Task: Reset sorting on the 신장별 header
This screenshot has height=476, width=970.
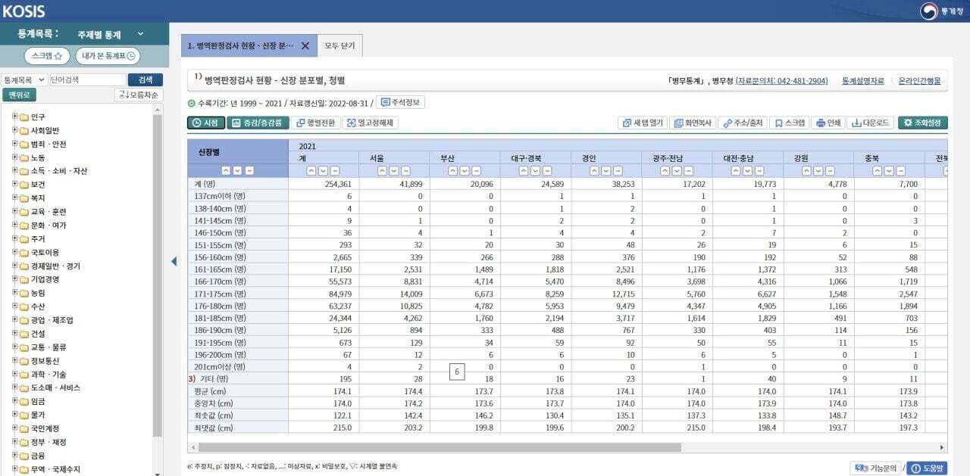Action: (249, 171)
